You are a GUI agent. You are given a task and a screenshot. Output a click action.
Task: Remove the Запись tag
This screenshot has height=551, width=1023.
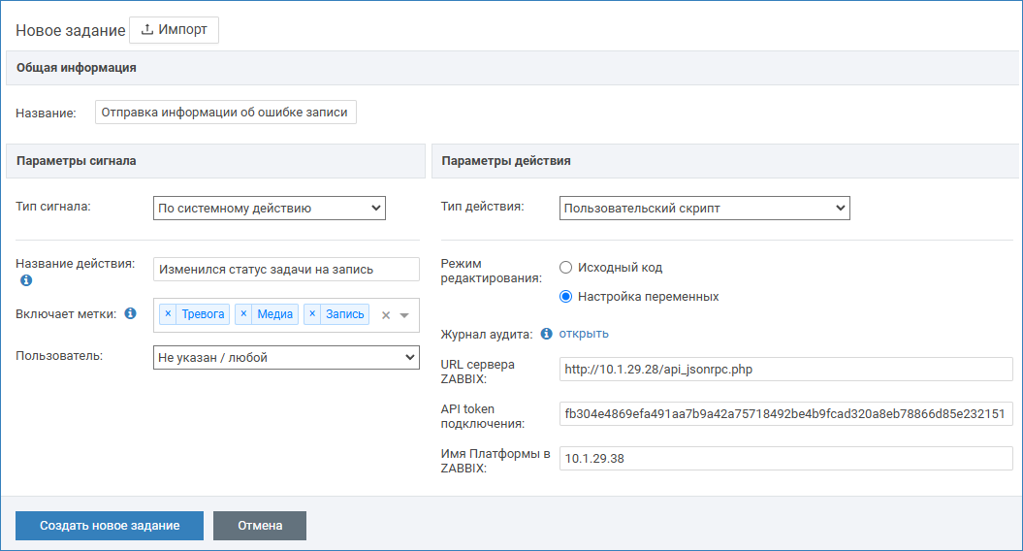312,314
